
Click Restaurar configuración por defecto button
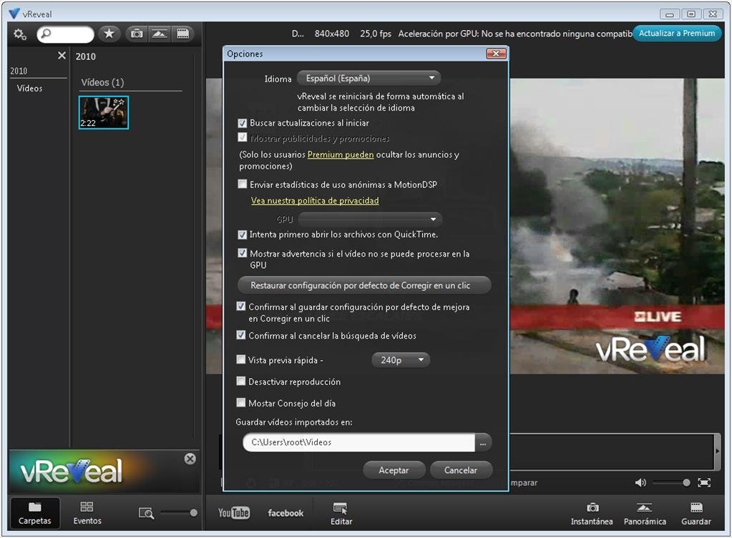pyautogui.click(x=364, y=285)
